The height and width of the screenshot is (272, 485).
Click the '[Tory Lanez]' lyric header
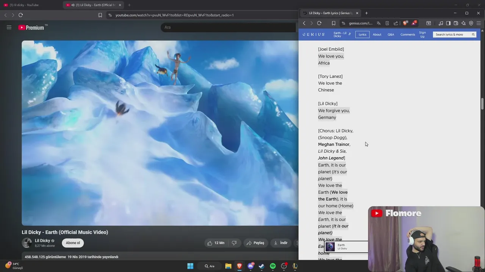pyautogui.click(x=330, y=76)
